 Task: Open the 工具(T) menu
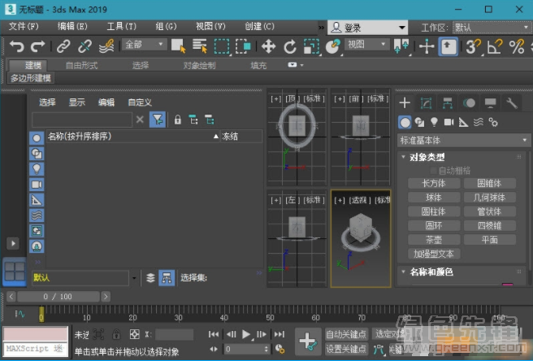click(x=122, y=27)
